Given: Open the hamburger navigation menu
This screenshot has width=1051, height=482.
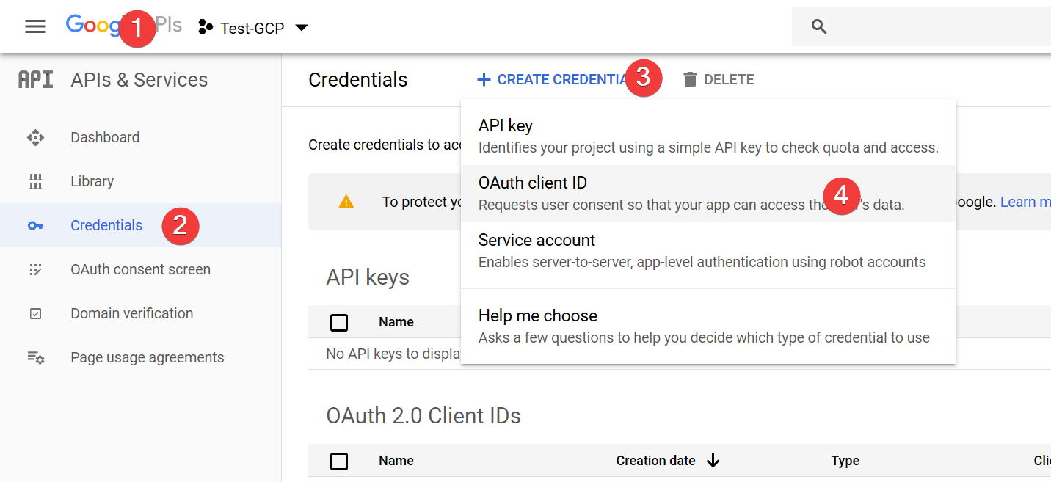Looking at the screenshot, I should [35, 27].
